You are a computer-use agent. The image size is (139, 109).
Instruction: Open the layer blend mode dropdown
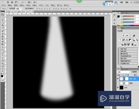coord(124,72)
